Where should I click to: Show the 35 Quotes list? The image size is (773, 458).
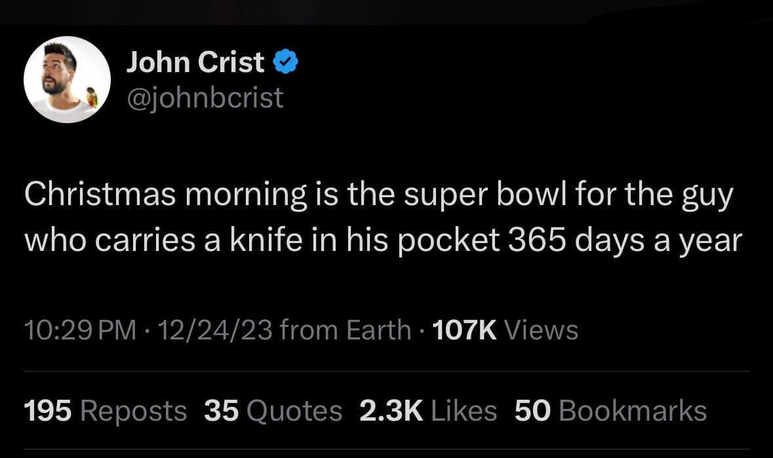pos(273,411)
